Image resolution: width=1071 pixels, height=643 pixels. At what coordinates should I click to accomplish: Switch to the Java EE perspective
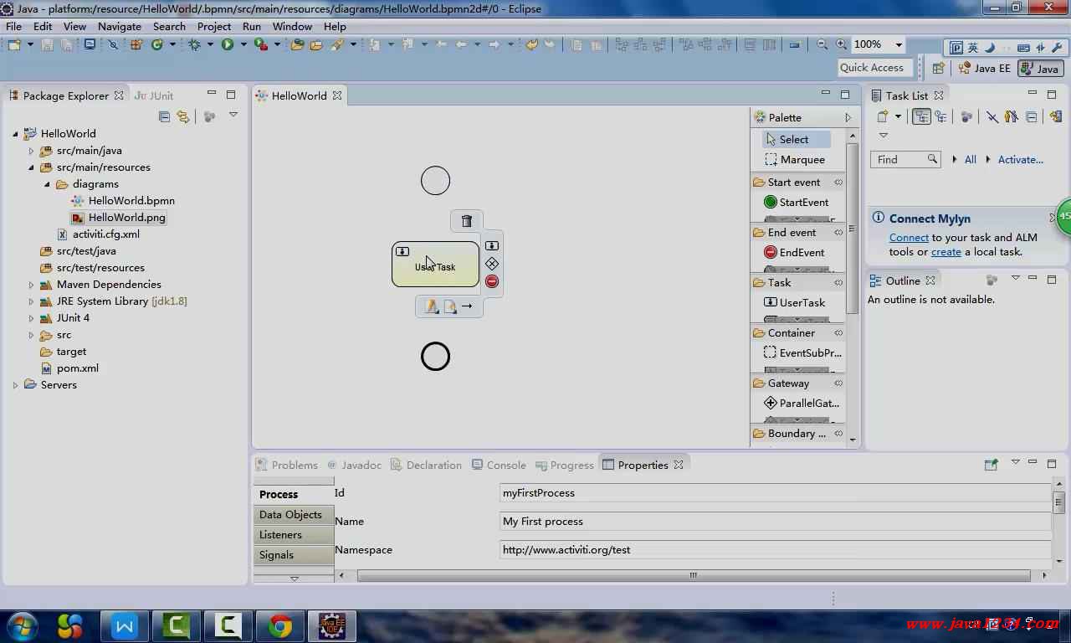pyautogui.click(x=985, y=69)
